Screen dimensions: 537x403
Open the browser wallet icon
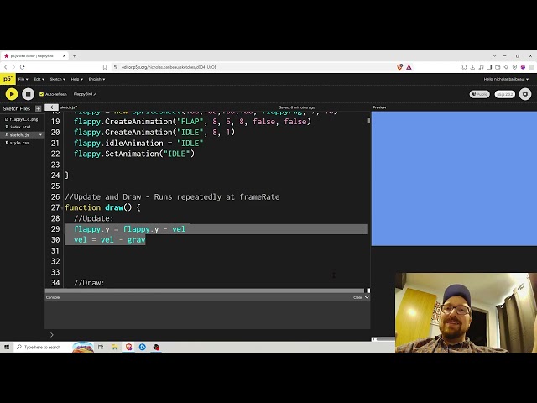tap(498, 67)
